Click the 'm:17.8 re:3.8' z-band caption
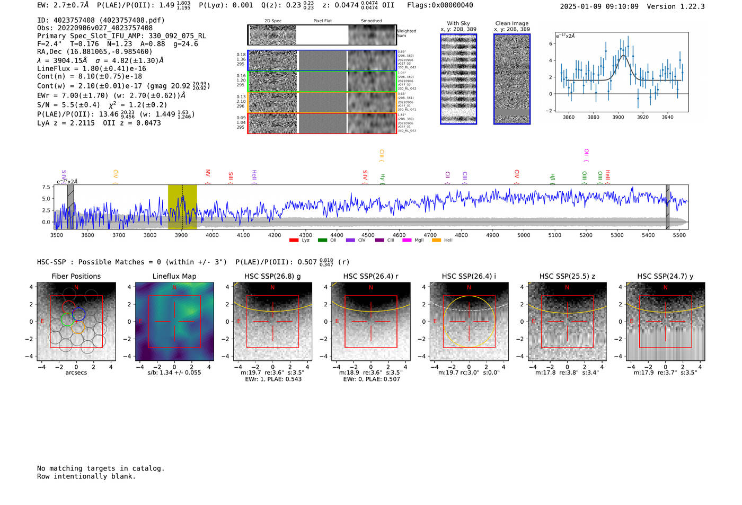742x505 pixels. coord(567,373)
